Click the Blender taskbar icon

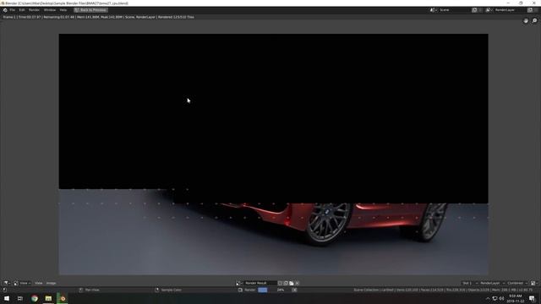point(63,298)
